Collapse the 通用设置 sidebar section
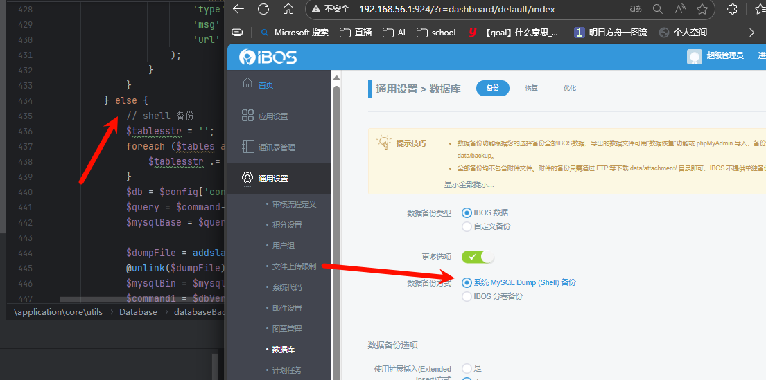This screenshot has width=766, height=380. click(272, 179)
